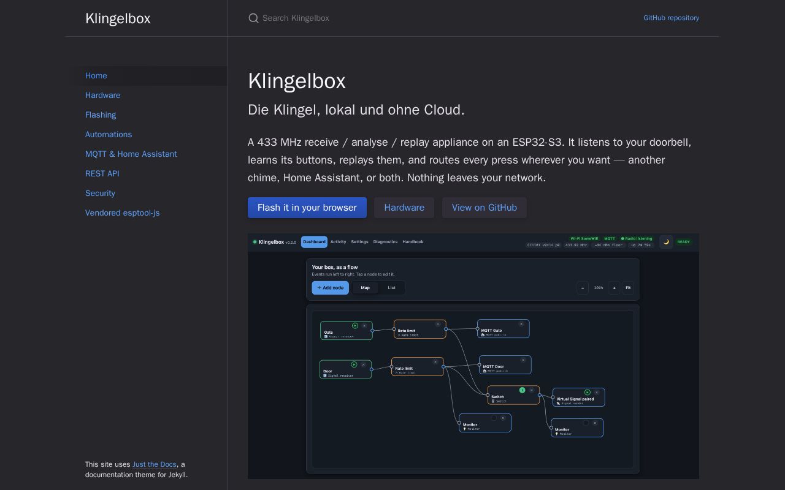The image size is (785, 490).
Task: Click the Radio listening status badge
Action: (637, 239)
